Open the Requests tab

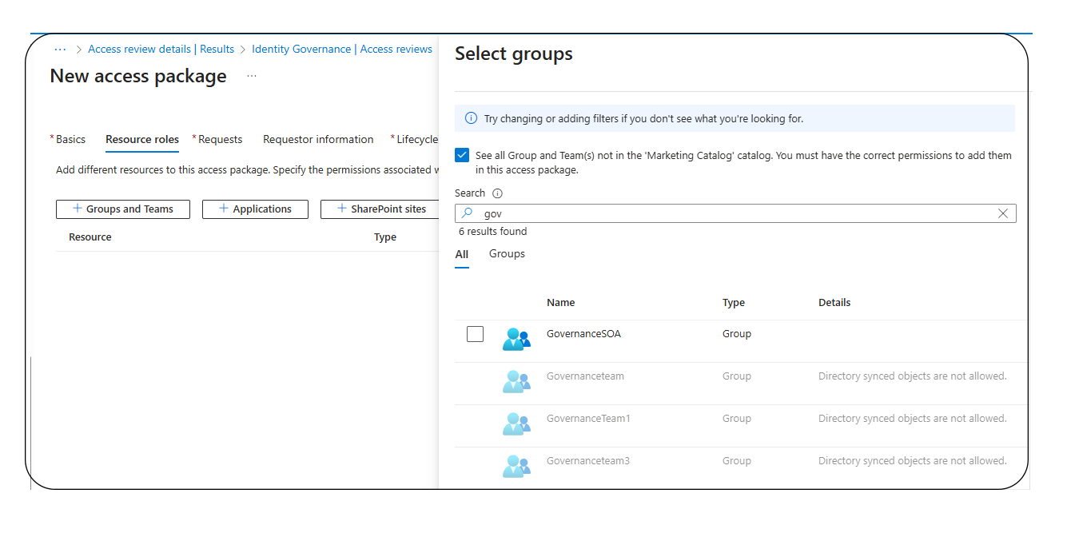(x=220, y=139)
